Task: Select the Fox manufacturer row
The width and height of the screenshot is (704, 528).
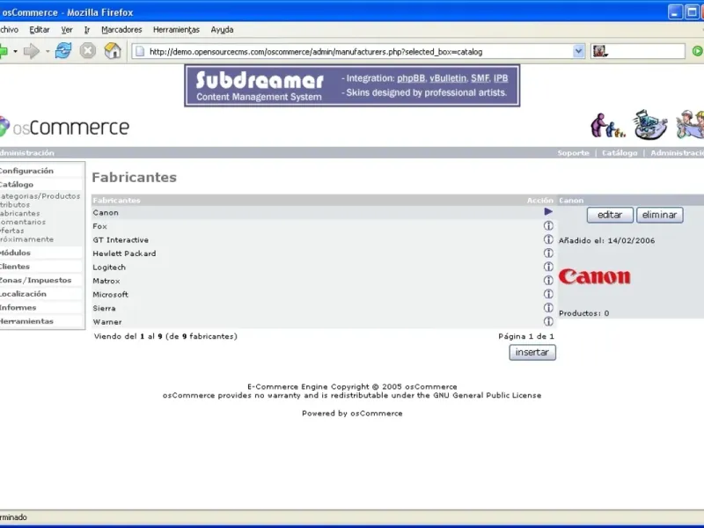Action: (x=324, y=226)
